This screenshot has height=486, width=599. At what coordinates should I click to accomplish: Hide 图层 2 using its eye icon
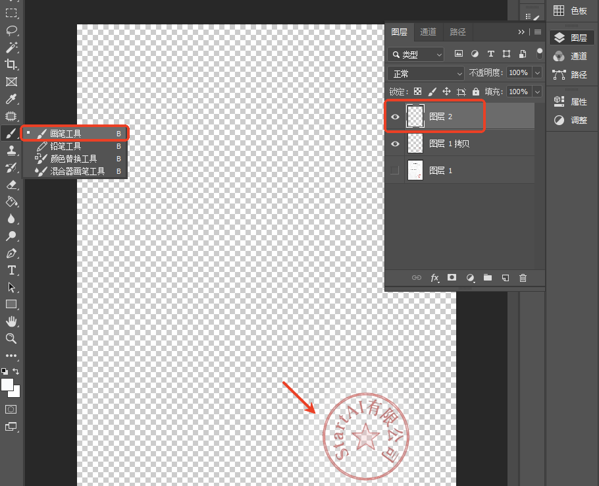pos(395,117)
